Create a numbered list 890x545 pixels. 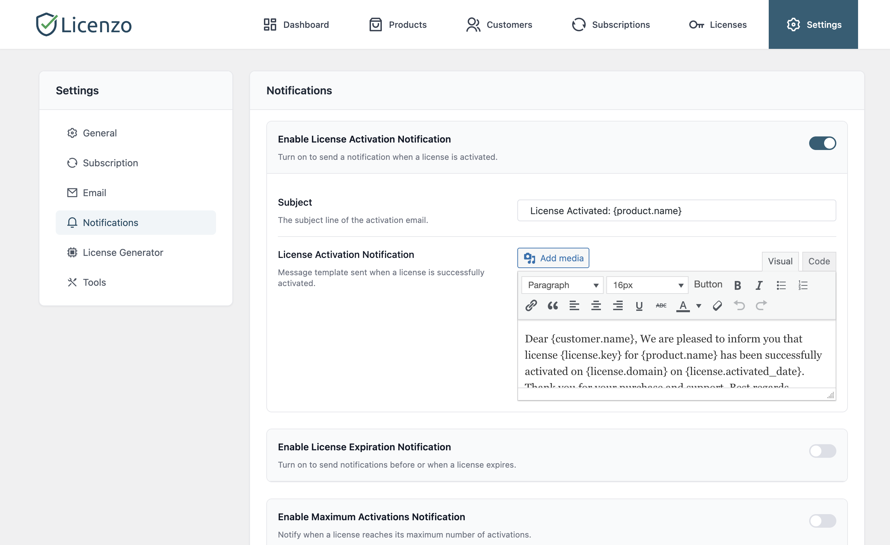coord(803,285)
